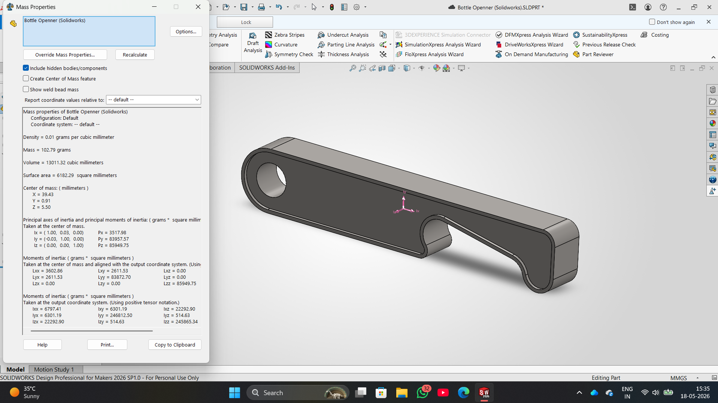Uncheck Include hidden bodies/components
The width and height of the screenshot is (718, 403).
pos(26,68)
